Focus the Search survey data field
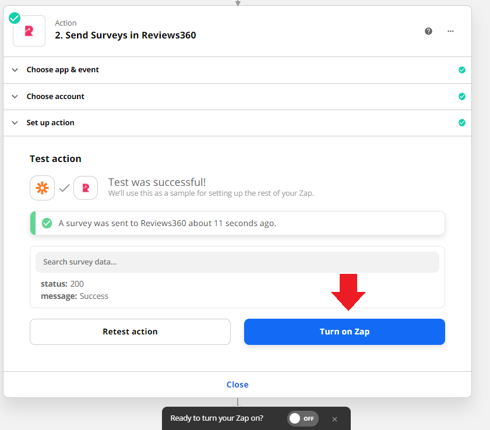Viewport: 490px width, 430px height. (238, 262)
